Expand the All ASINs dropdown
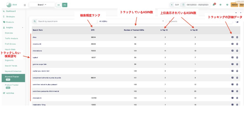This screenshot has width=244, height=113. click(x=131, y=21)
